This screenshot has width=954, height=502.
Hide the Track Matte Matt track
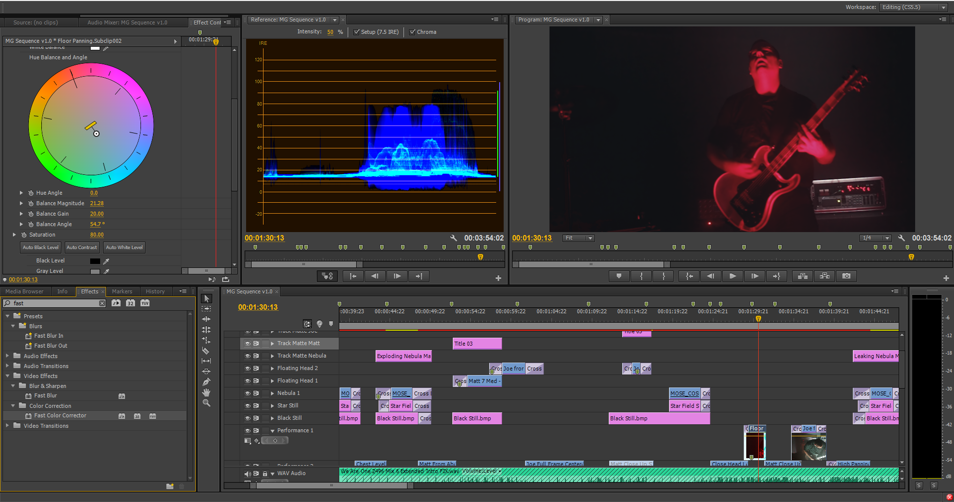tap(247, 344)
